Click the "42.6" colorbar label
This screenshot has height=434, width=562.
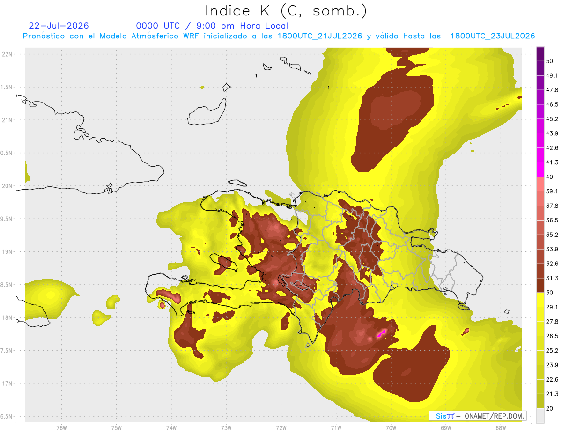point(553,148)
